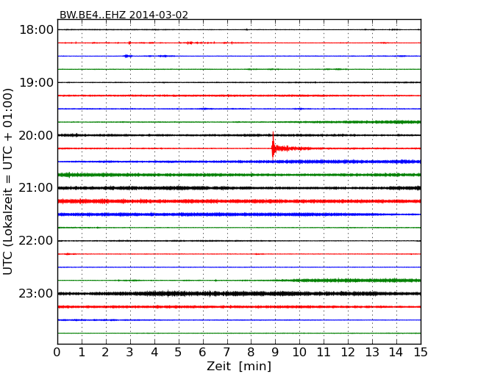Screen dimensions: 478x382
Task: Click the x-axis tick label 0
Action: click(x=57, y=353)
